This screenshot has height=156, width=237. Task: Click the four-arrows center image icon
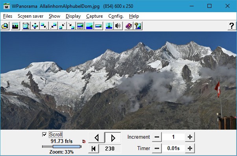(x=35, y=26)
